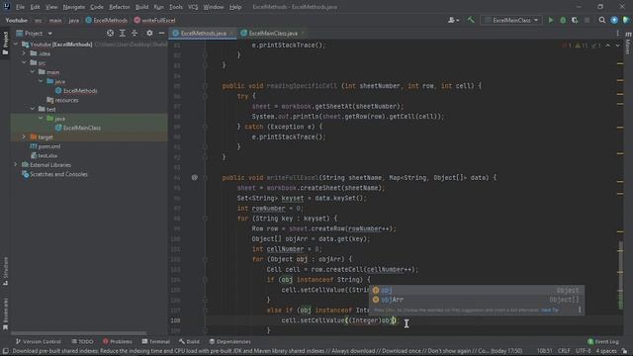This screenshot has width=633, height=356.
Task: Jump to next highlighted error arrow
Action: 617,45
